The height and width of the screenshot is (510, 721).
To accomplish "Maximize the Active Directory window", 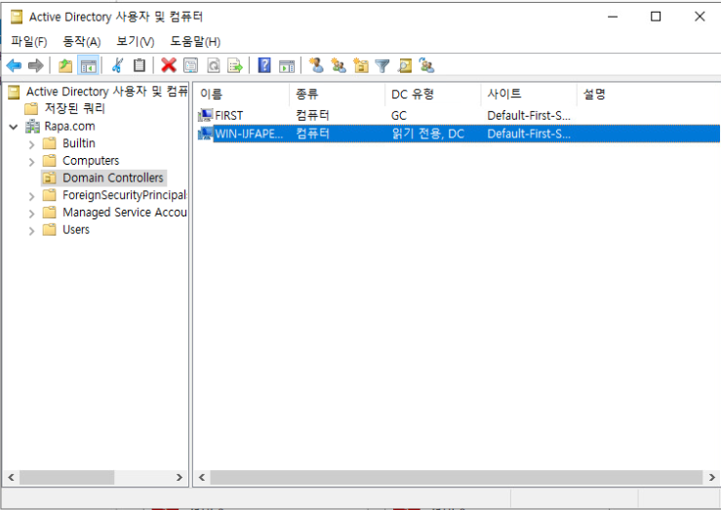I will pos(656,17).
